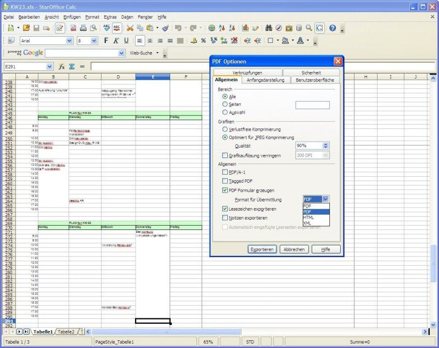439x348 pixels.
Task: Click the Seiten page range field
Action: pos(312,105)
